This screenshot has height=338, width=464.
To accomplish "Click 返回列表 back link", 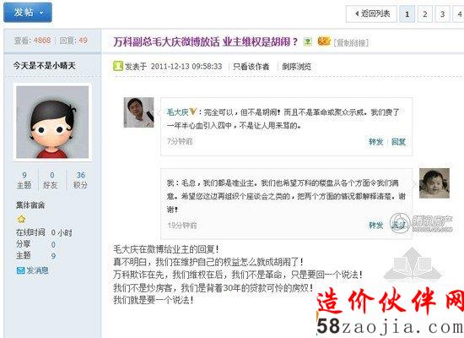I will point(371,14).
